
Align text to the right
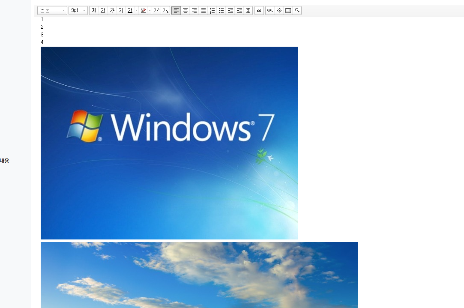(x=194, y=10)
